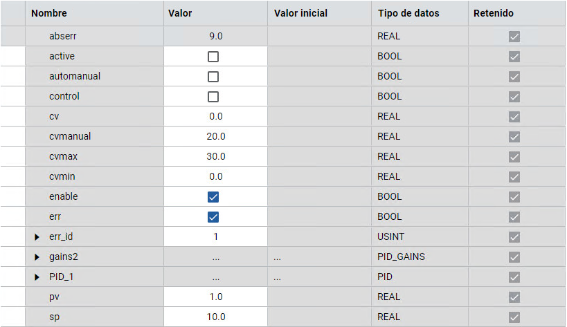
Task: Enable the control value checkbox
Action: pyautogui.click(x=213, y=97)
